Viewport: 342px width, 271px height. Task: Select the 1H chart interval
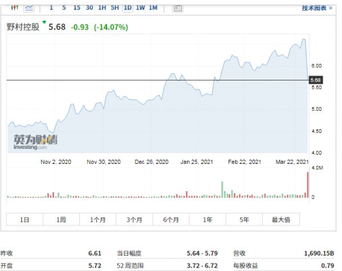click(x=102, y=8)
